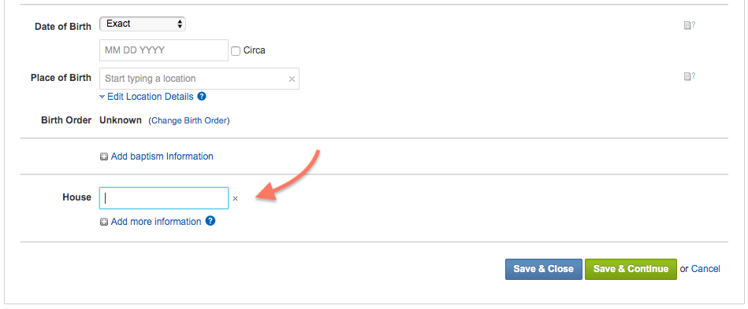
Task: Click the Add baptism Information link
Action: click(162, 156)
